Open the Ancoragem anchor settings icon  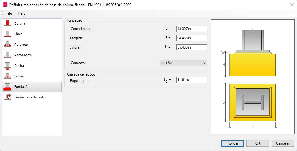click(7, 55)
